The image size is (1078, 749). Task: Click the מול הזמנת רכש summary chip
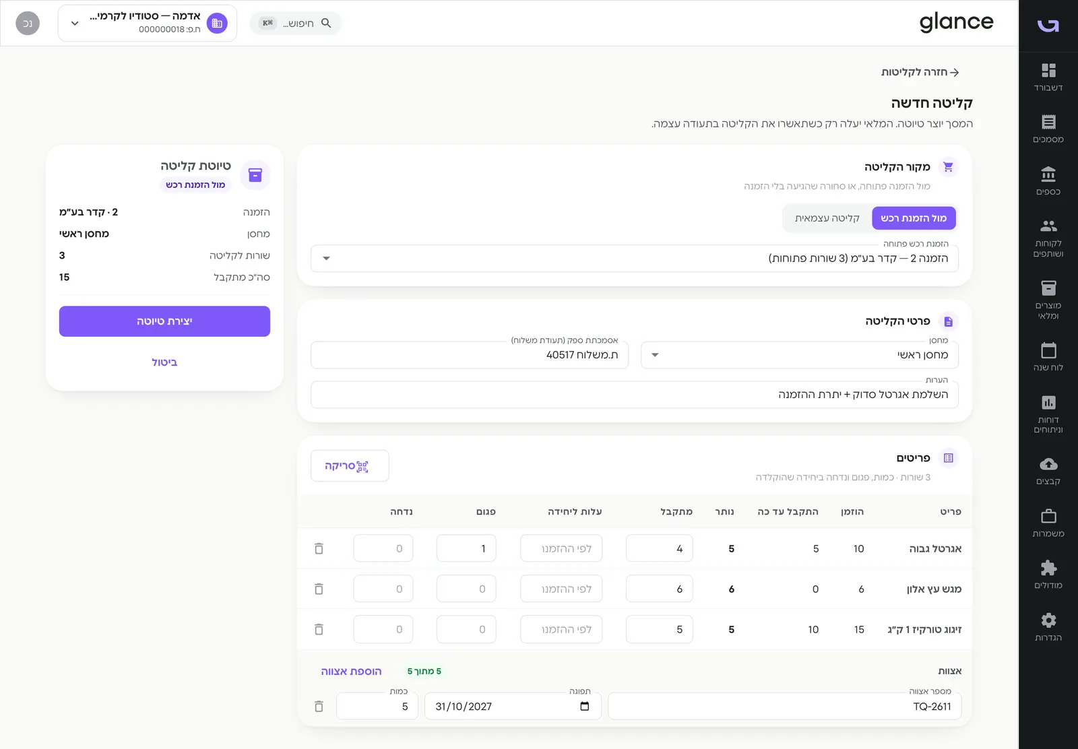195,185
